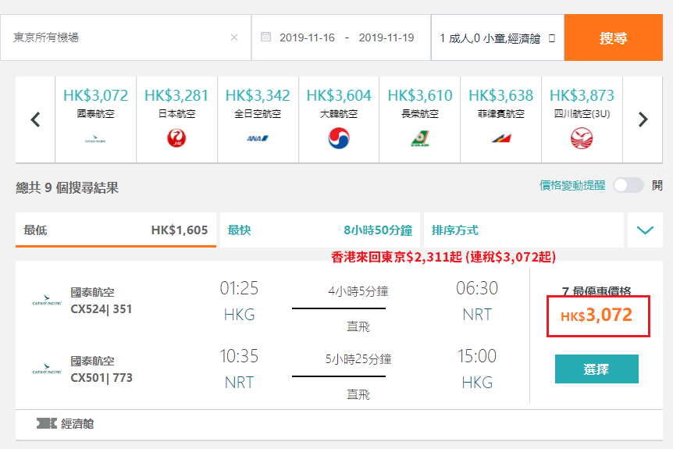Viewport: 673px width, 449px height.
Task: Expand the sort options chevron
Action: (645, 230)
